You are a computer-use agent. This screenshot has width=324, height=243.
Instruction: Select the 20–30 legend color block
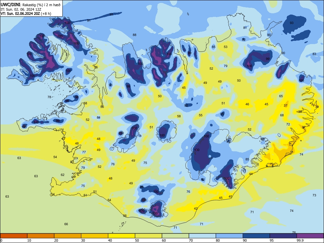click(68, 236)
